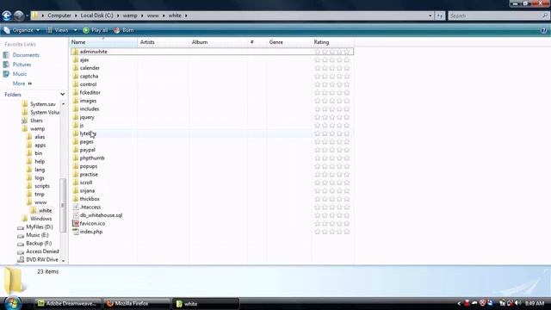The image size is (551, 310).
Task: Click the Burn toolbar button
Action: coord(124,30)
